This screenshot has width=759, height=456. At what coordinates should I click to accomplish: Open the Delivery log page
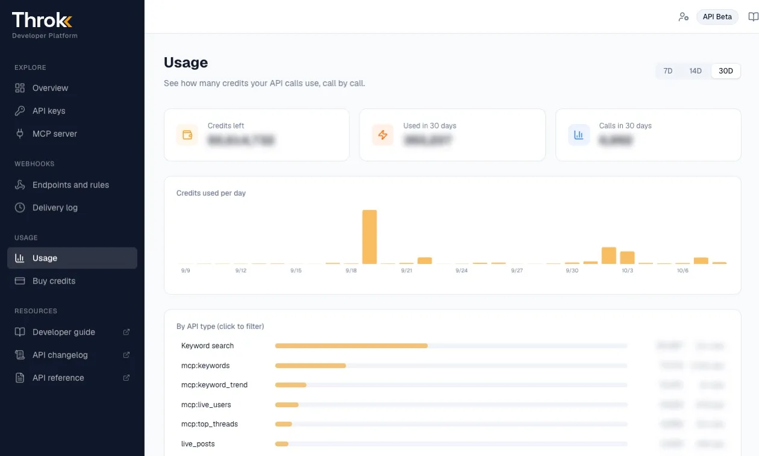pyautogui.click(x=72, y=208)
